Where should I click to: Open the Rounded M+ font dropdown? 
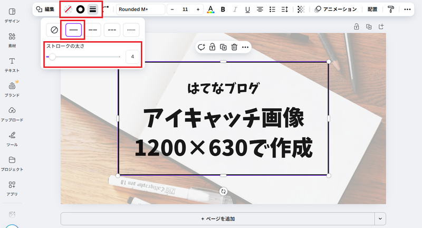click(140, 9)
